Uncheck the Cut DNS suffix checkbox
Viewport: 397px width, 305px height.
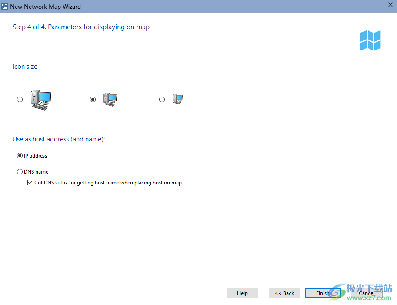pyautogui.click(x=30, y=183)
